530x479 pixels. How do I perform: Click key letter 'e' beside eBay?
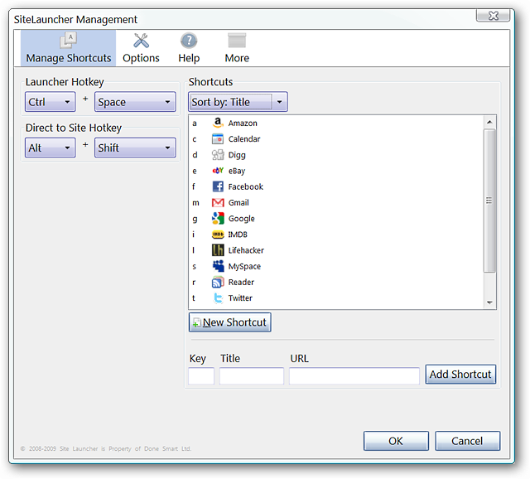(195, 172)
